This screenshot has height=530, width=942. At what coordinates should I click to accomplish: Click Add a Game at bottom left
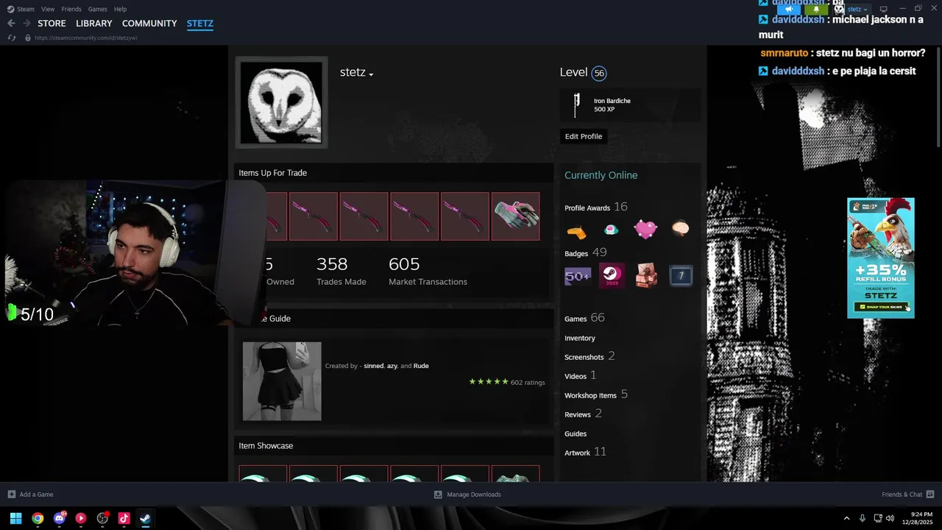click(30, 495)
